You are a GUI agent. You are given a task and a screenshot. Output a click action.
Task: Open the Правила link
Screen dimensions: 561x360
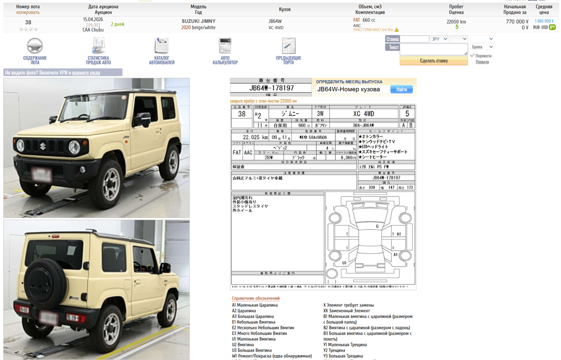(x=482, y=62)
